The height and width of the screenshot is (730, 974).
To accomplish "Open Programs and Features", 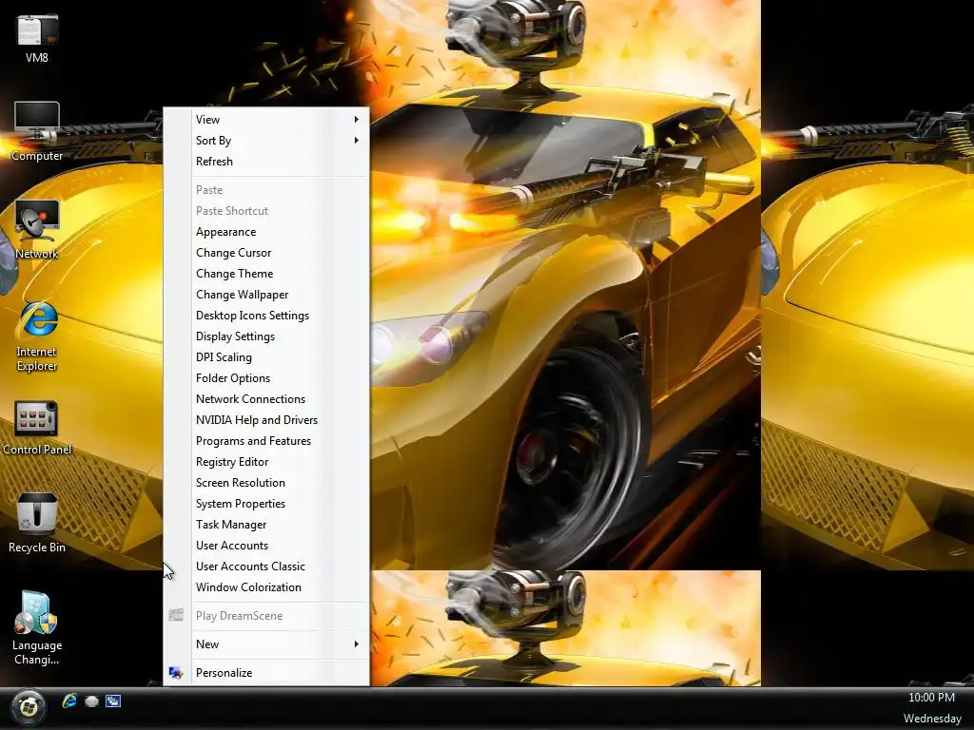I will (266, 441).
